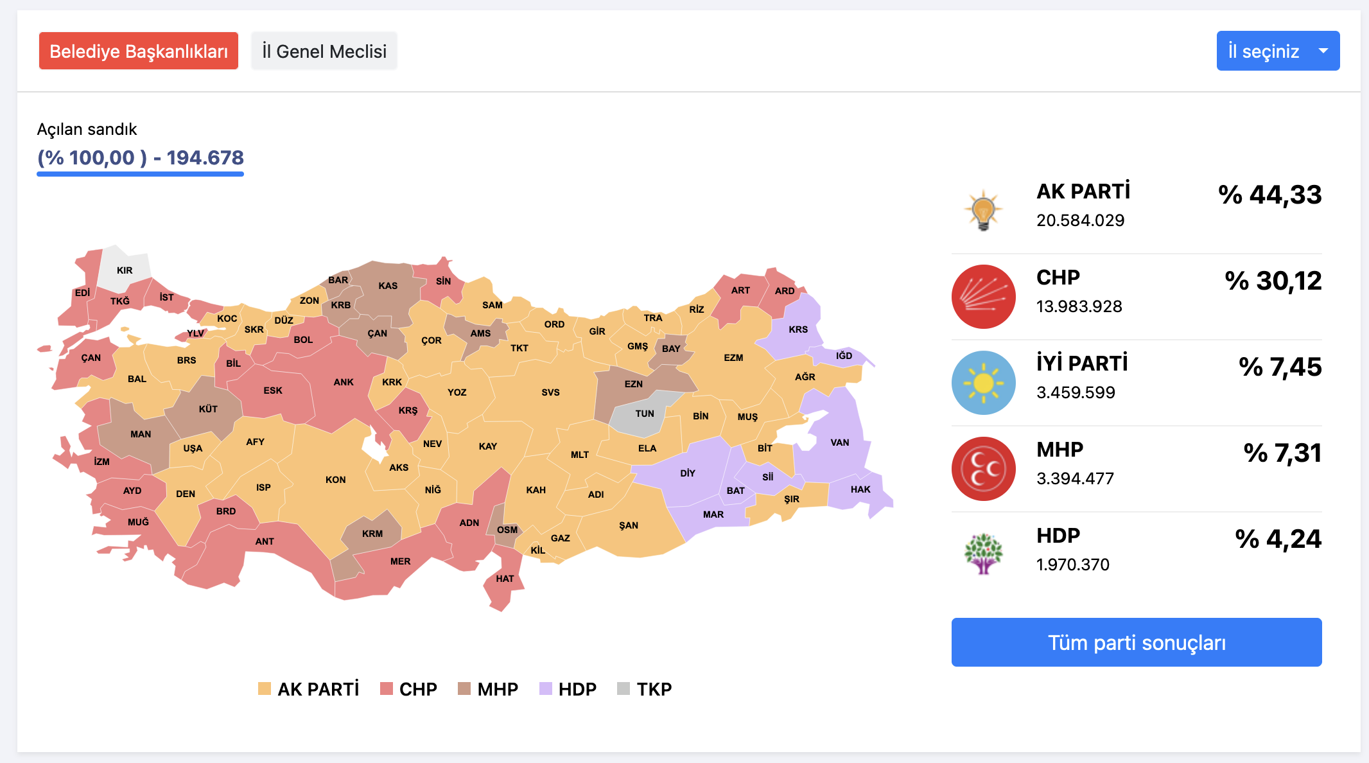Click the HDP legend color swatch
1369x763 pixels.
(545, 689)
